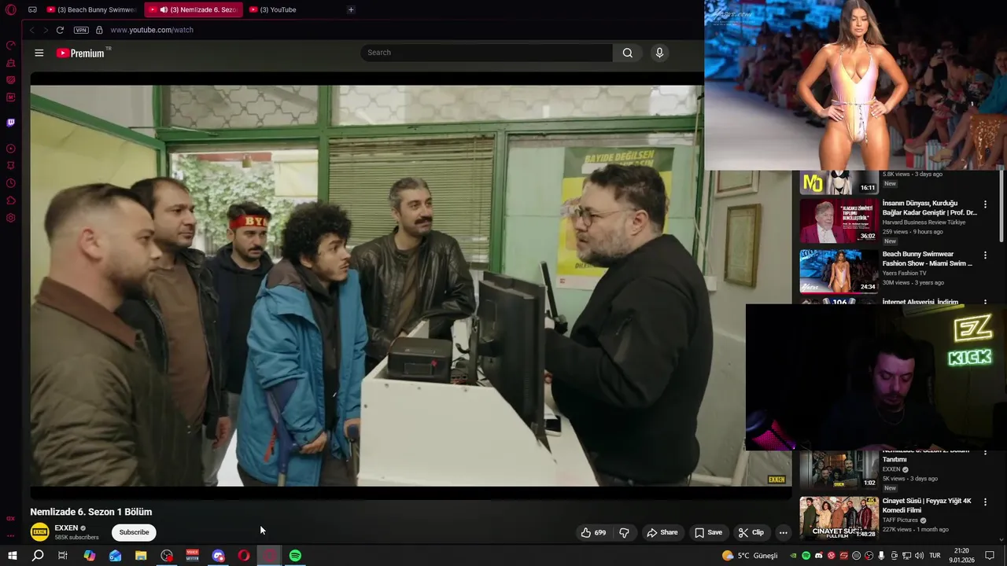Switch the TUR input language
The width and height of the screenshot is (1007, 566).
click(935, 556)
